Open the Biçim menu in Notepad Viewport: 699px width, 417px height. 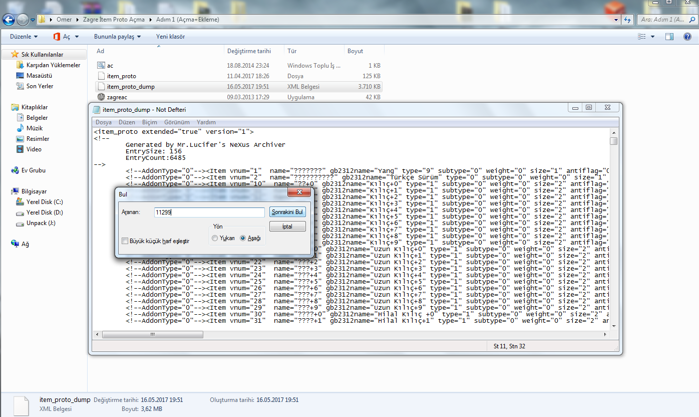pyautogui.click(x=150, y=122)
